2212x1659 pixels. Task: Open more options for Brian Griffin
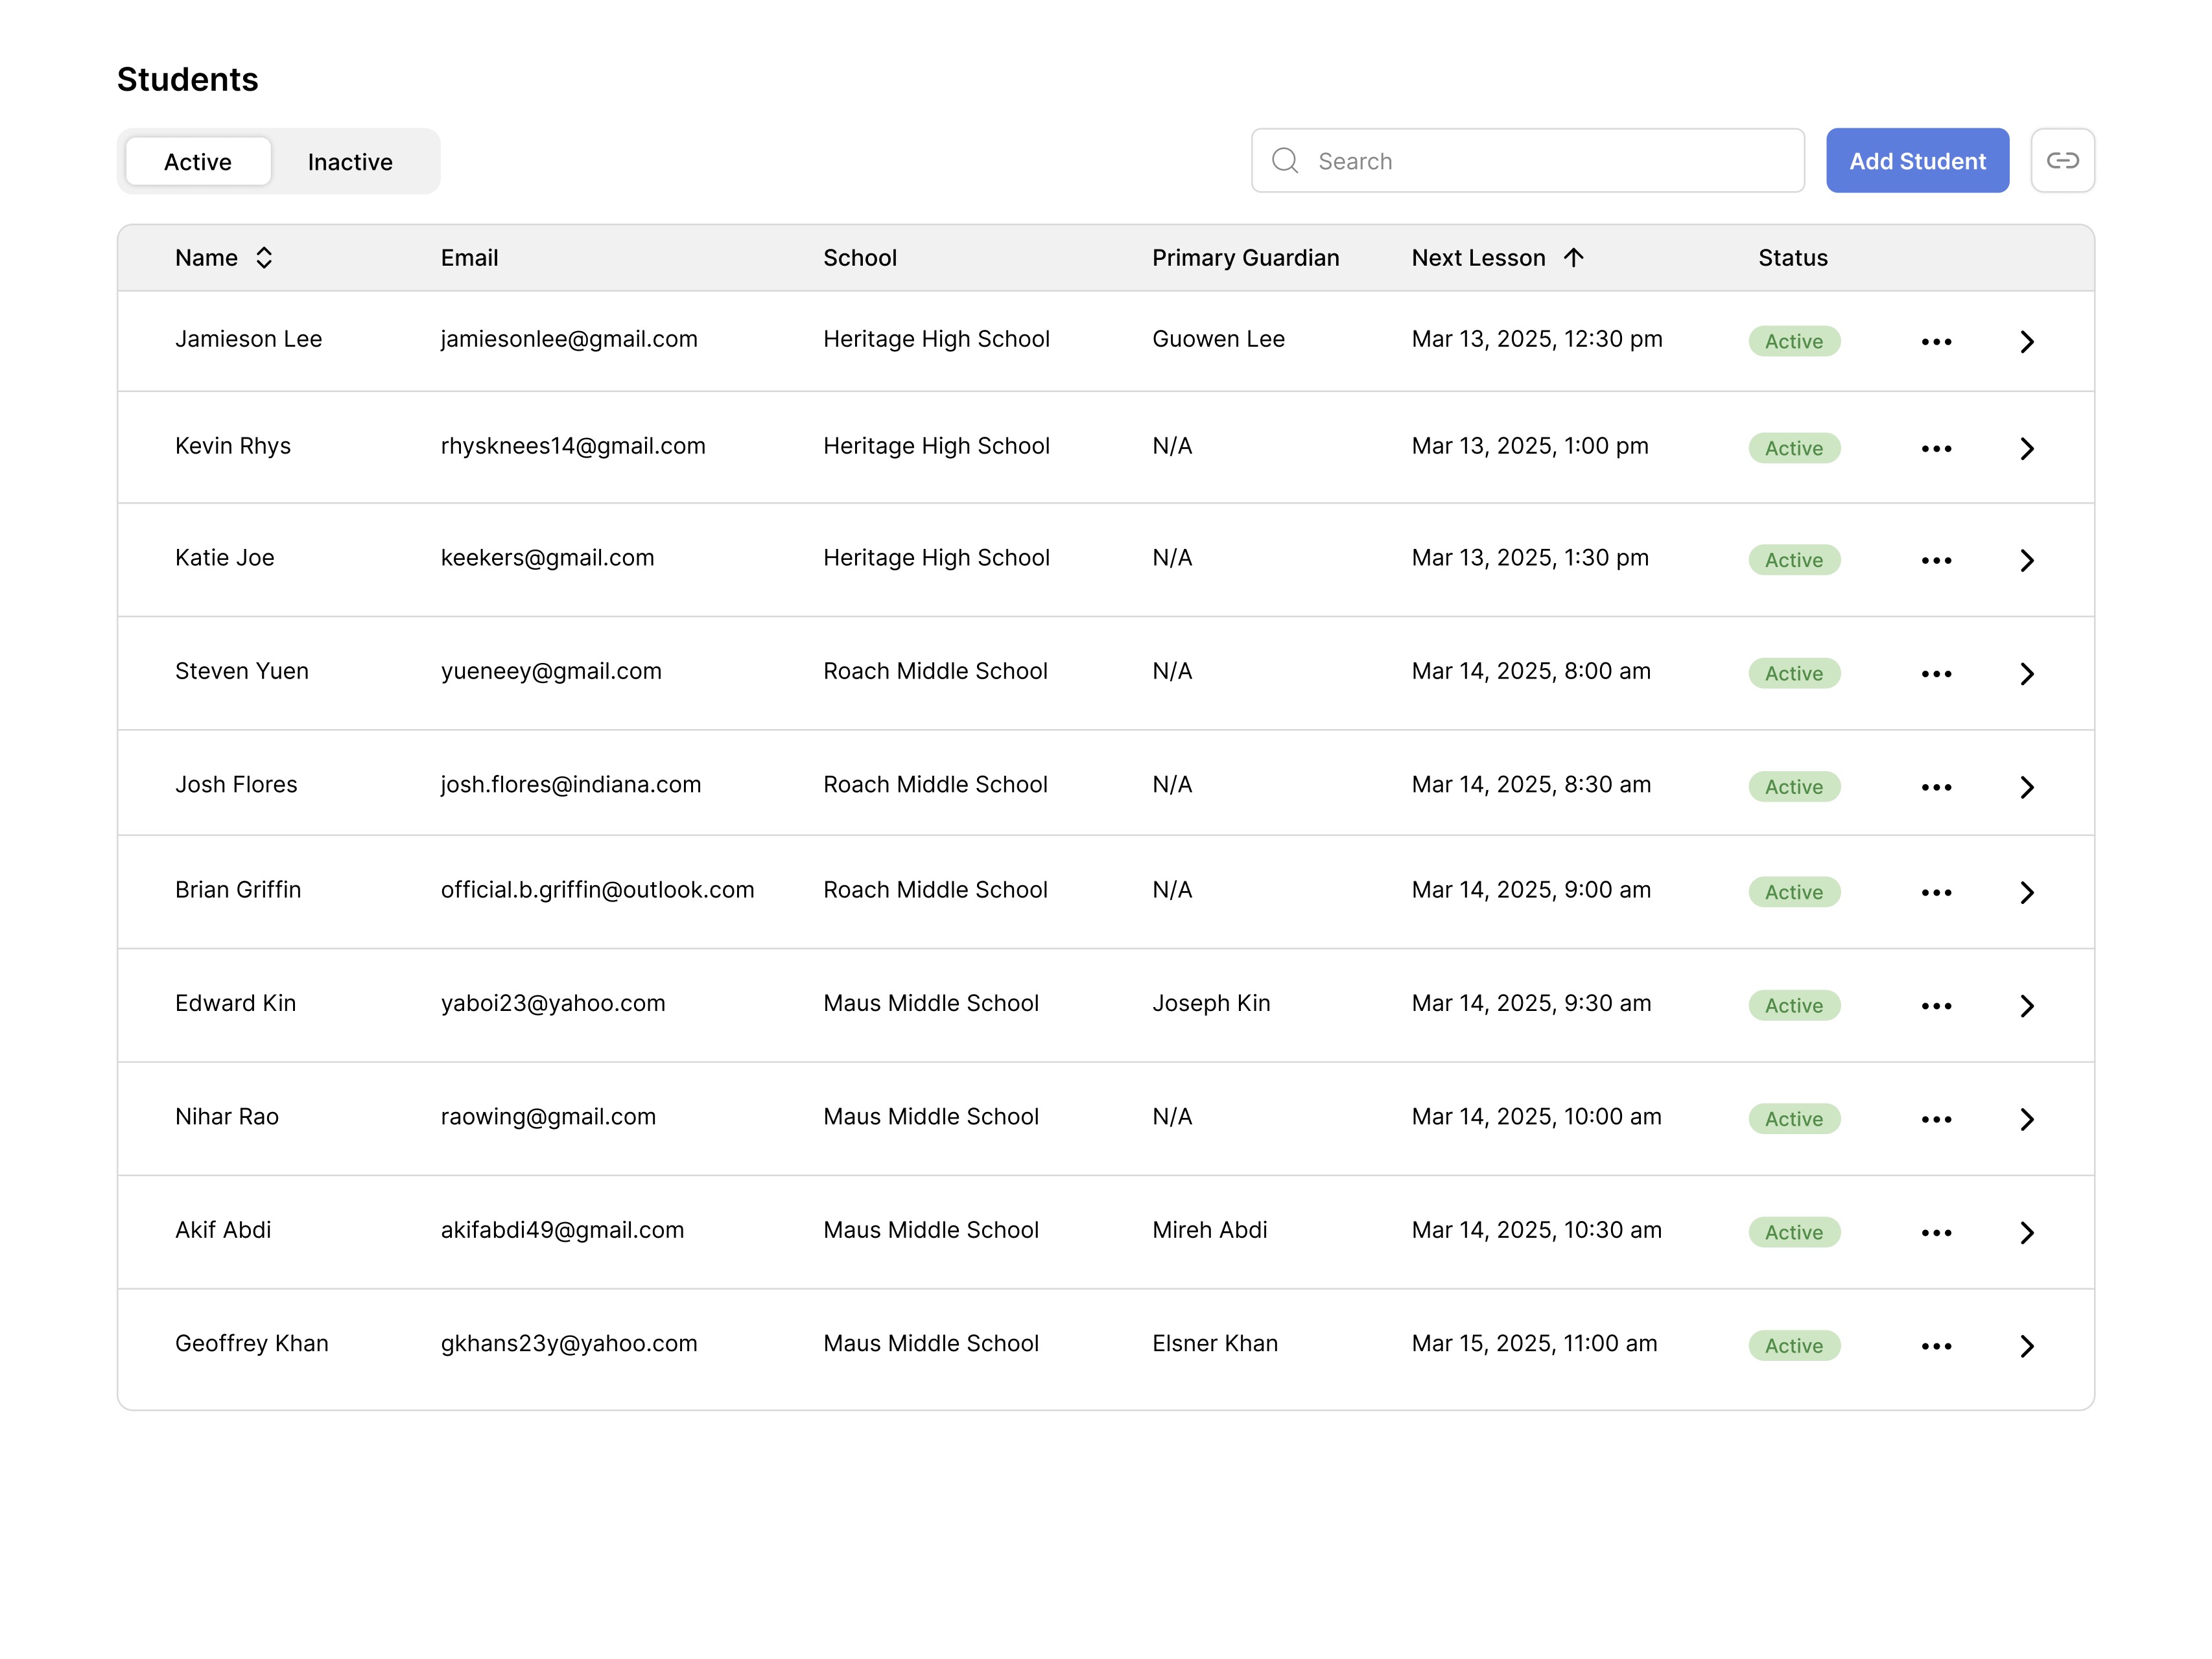pos(1936,892)
